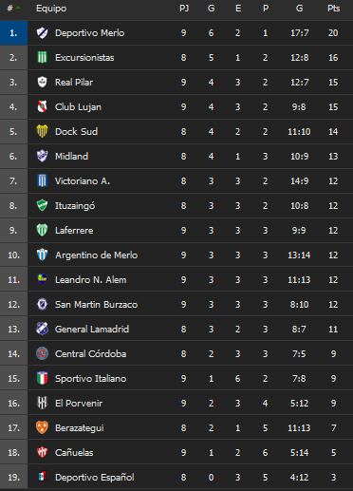Open the Club Lujan team link
Image resolution: width=353 pixels, height=491 pixels.
tap(78, 107)
